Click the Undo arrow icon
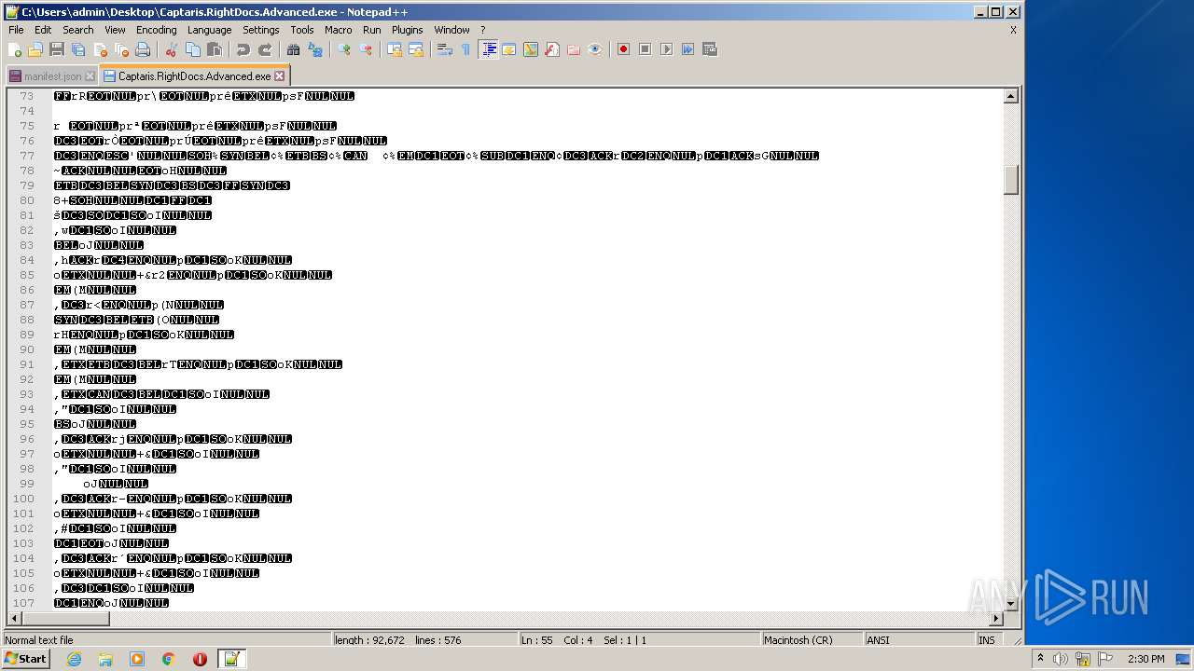This screenshot has width=1194, height=671. click(243, 49)
